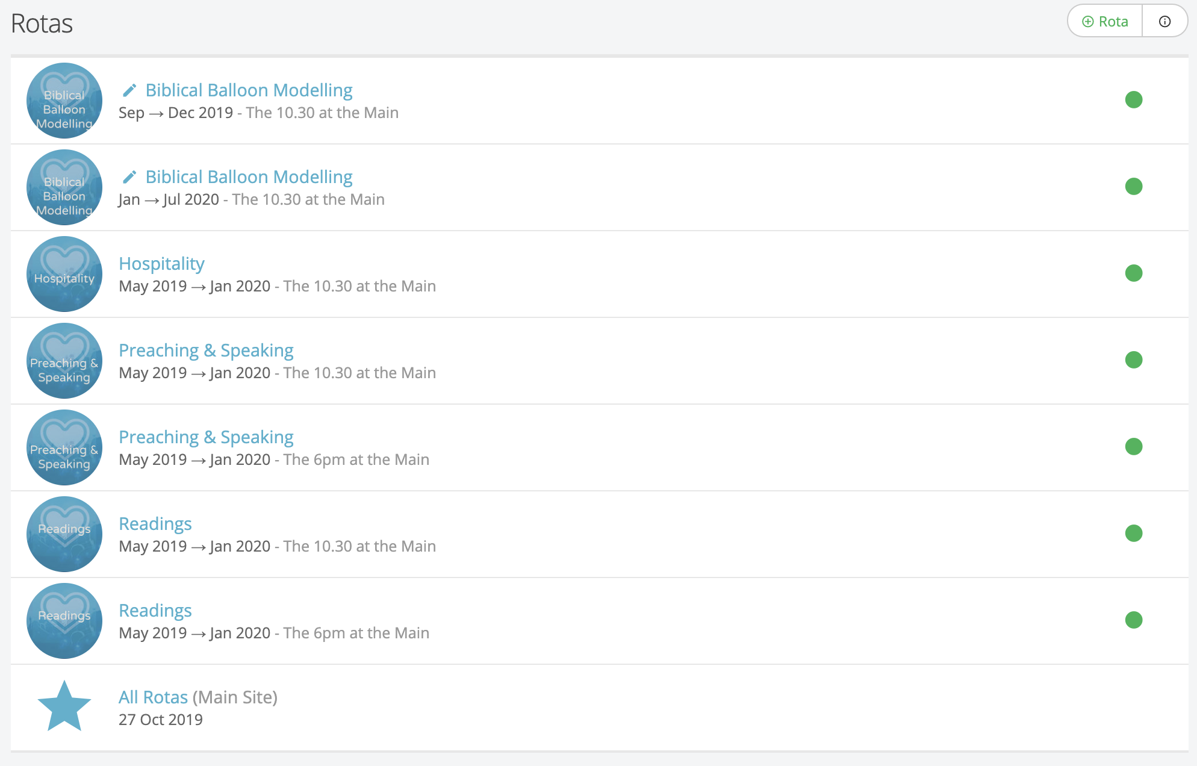The height and width of the screenshot is (766, 1197).
Task: Click the star icon beside All Rotas
Action: 64,705
